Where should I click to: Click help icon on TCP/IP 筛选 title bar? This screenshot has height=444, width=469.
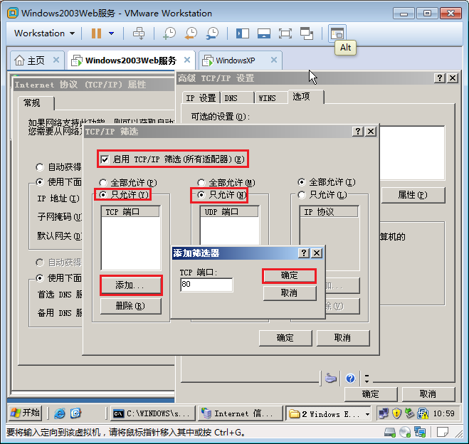coord(358,131)
